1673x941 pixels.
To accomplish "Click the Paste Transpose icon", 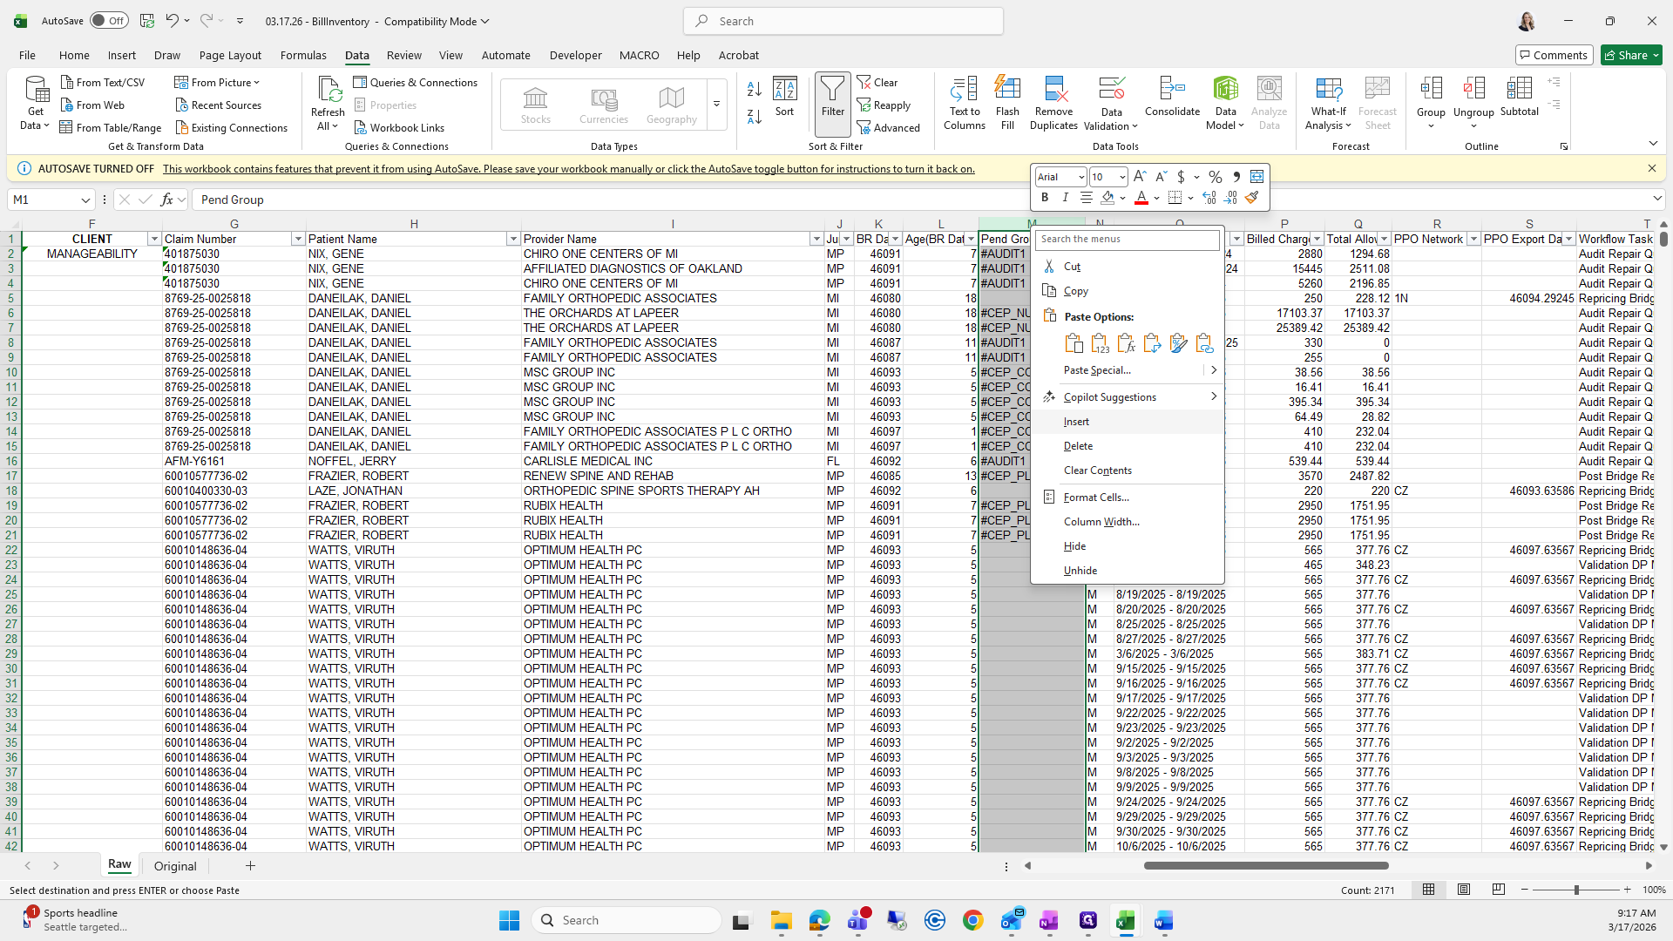I will (1152, 343).
